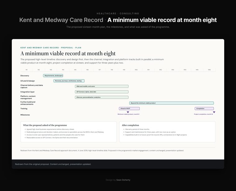Viewport: 236px width, 191px height.
Task: Click caption "Redrawn from the original proposal"
Action: click(x=53, y=164)
